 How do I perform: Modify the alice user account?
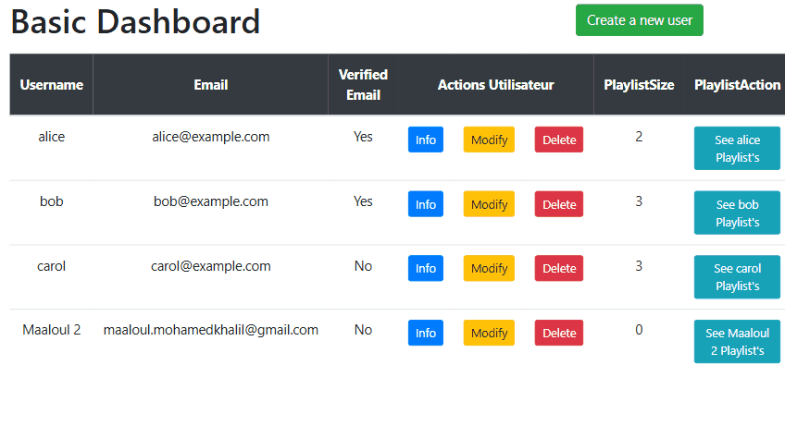point(489,140)
